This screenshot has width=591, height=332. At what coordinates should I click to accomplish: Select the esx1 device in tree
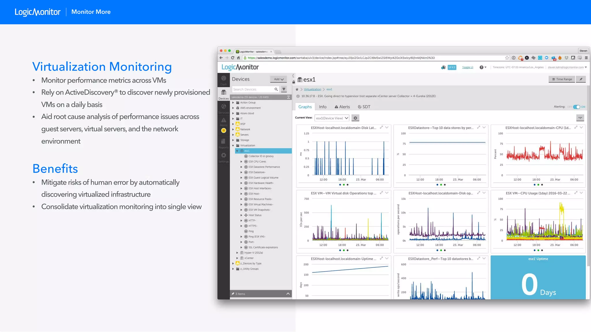pyautogui.click(x=263, y=151)
